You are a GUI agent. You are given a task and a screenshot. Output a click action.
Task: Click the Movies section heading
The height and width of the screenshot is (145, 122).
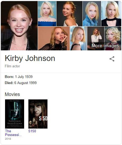(12, 94)
